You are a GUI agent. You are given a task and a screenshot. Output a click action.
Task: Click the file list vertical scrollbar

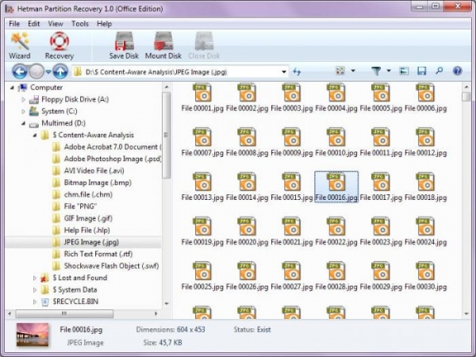(x=468, y=198)
